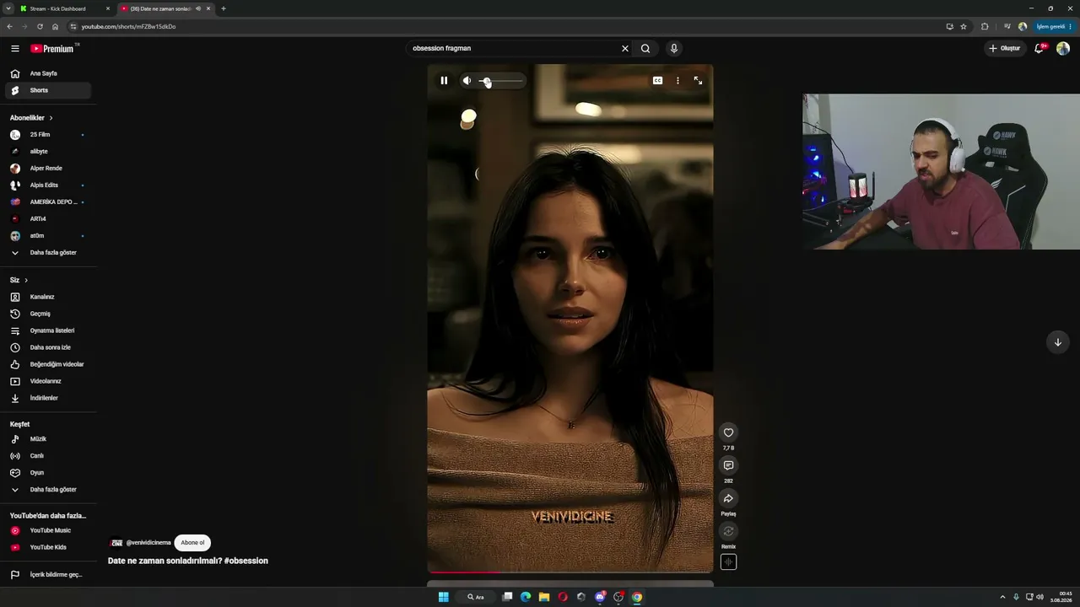Seek on the Short's red progress bar
The image size is (1080, 607).
click(x=570, y=572)
